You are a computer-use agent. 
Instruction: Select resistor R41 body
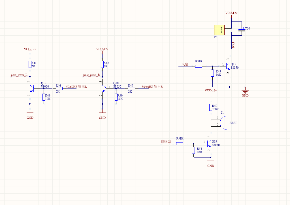[30, 64]
